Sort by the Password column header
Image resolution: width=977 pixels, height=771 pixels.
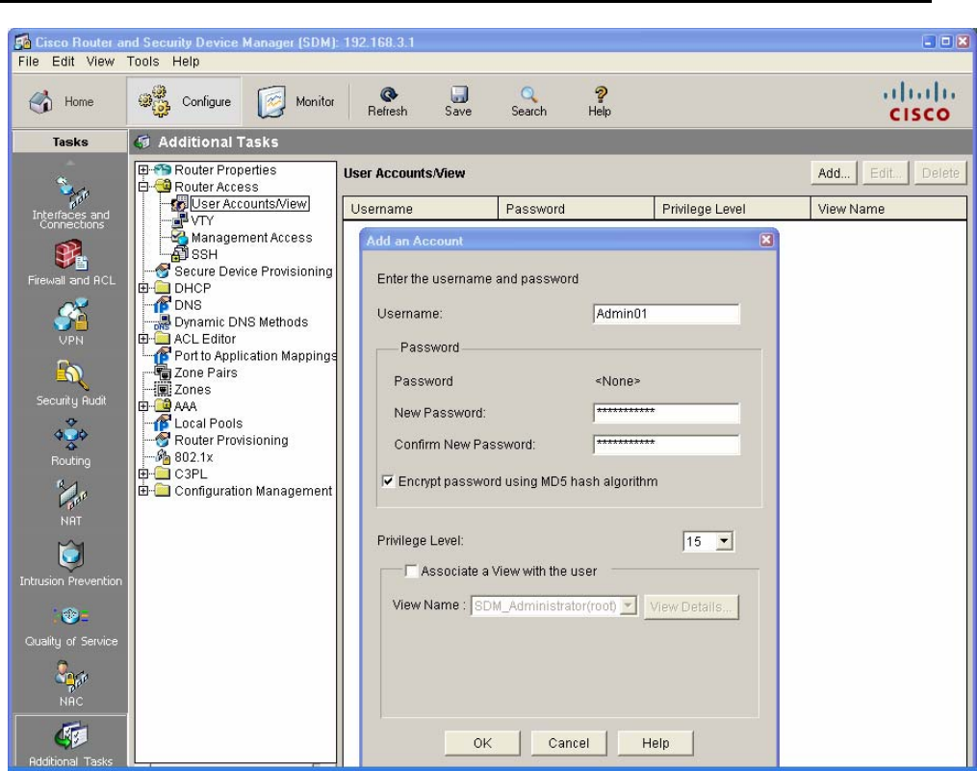click(577, 209)
